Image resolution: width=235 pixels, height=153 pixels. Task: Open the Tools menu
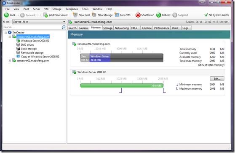click(85, 9)
